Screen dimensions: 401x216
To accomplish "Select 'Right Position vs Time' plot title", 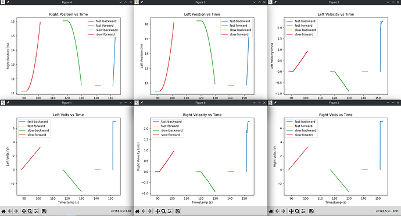I will [68, 15].
